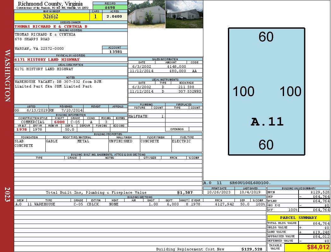Click land value $19,248
The width and height of the screenshot is (331, 252).
[x=321, y=232]
